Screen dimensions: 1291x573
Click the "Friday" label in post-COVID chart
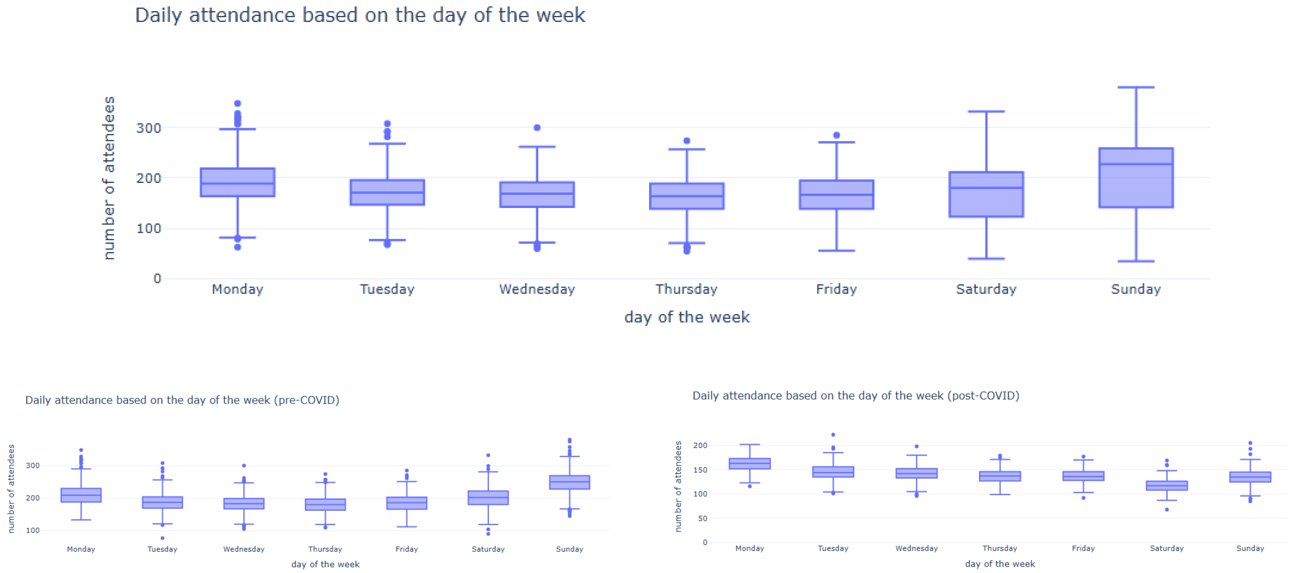click(x=1083, y=548)
